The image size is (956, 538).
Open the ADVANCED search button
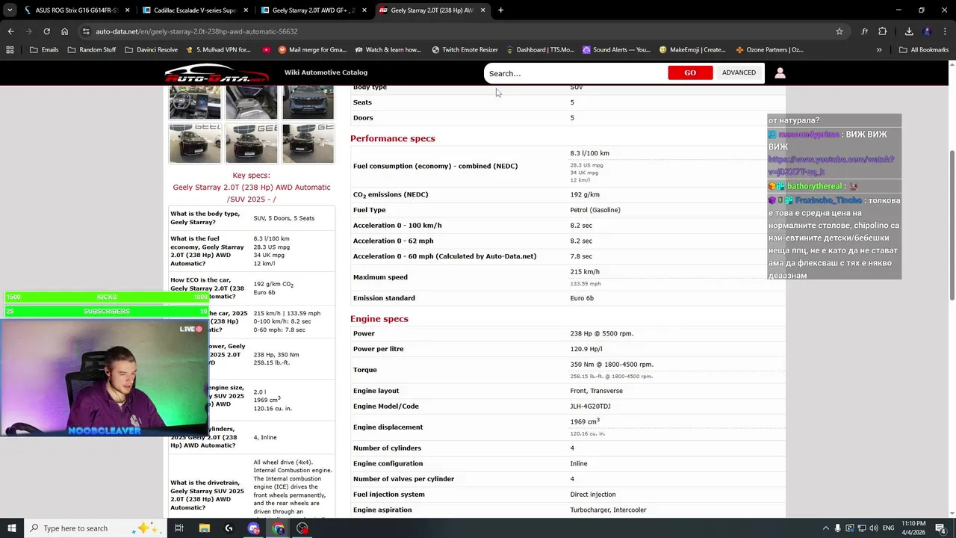point(739,73)
